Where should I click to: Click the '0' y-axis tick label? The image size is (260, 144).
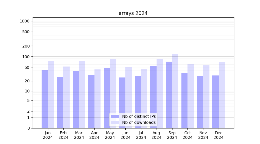[x=28, y=128]
